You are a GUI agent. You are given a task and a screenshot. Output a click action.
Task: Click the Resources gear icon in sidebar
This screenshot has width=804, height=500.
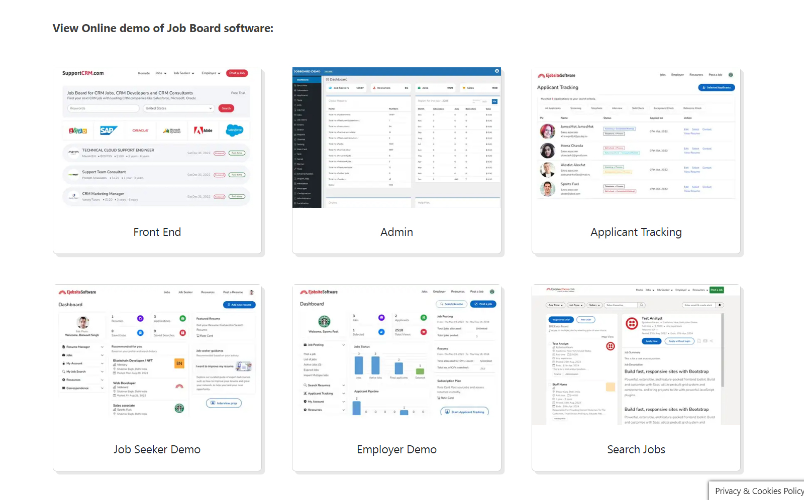(x=63, y=380)
